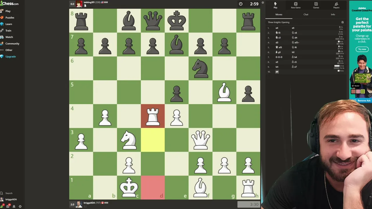Jump to White's move 1. e4
Viewport: 372px width, 209px height.
[277, 28]
